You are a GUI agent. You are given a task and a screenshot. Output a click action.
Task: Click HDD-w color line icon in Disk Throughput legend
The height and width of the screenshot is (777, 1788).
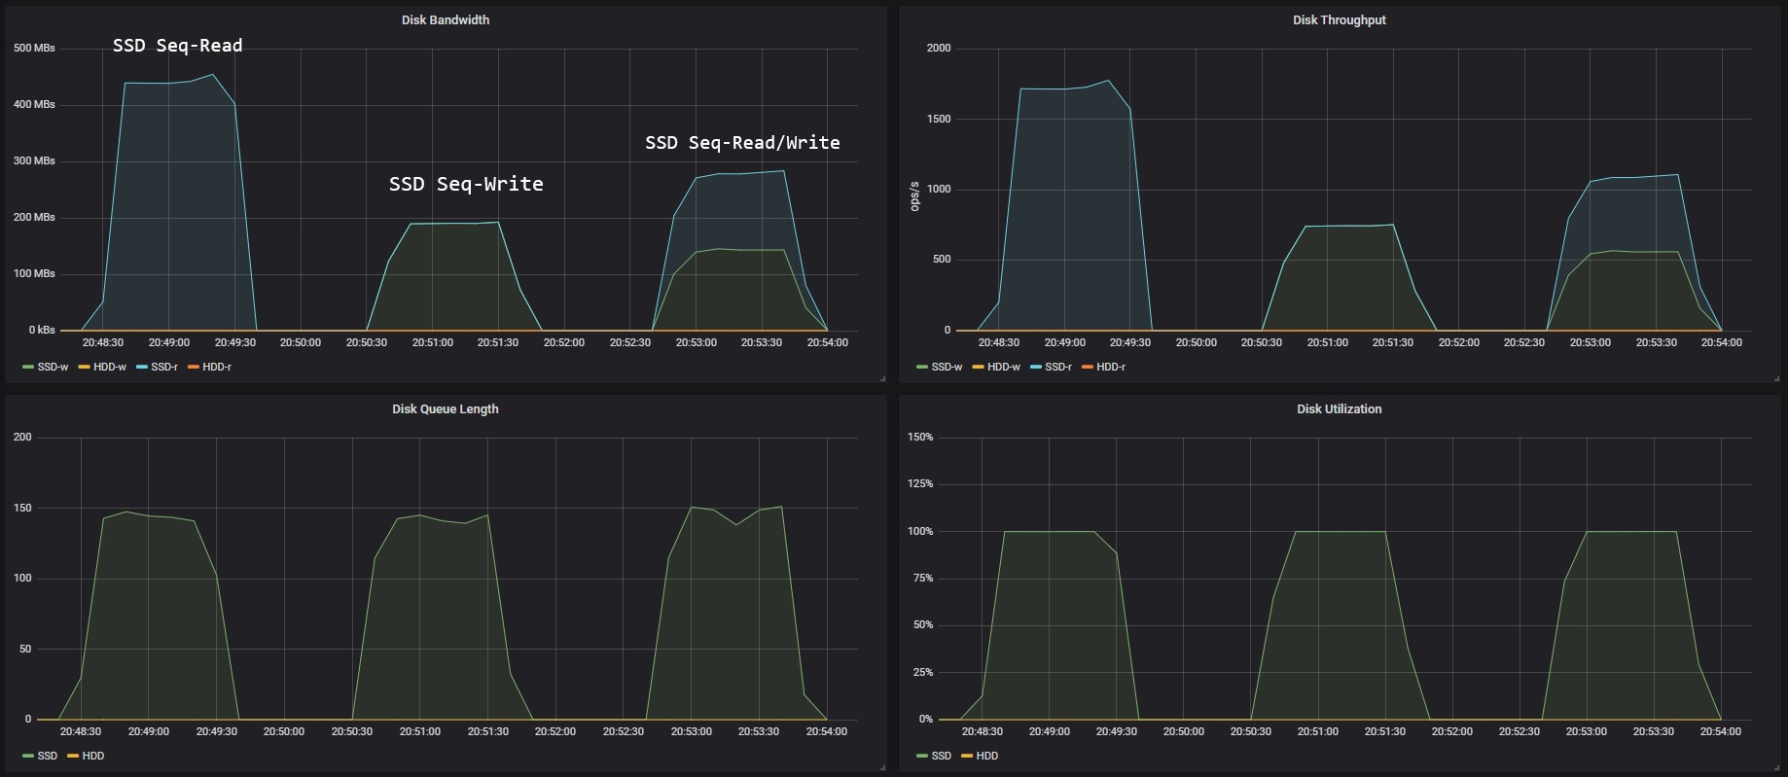point(978,368)
